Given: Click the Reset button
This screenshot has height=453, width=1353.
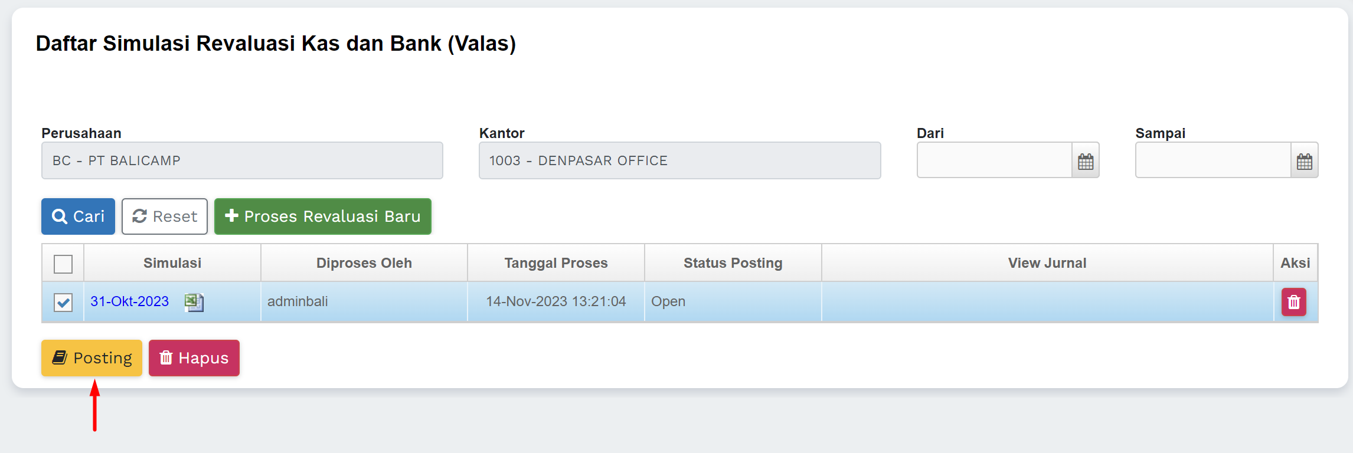Looking at the screenshot, I should (x=165, y=216).
